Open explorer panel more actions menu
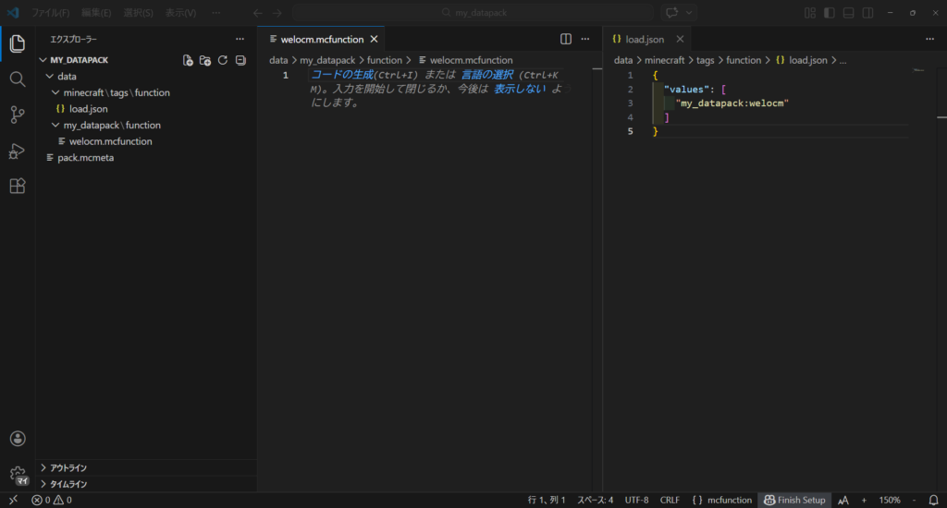 pyautogui.click(x=240, y=39)
